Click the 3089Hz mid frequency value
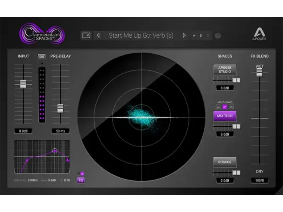 33,180
